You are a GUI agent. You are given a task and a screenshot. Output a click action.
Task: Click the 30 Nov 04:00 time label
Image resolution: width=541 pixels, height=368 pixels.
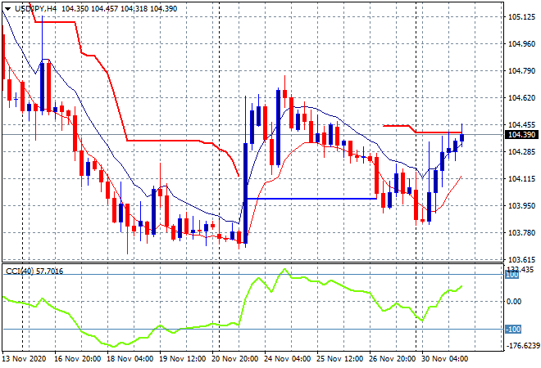[444, 359]
